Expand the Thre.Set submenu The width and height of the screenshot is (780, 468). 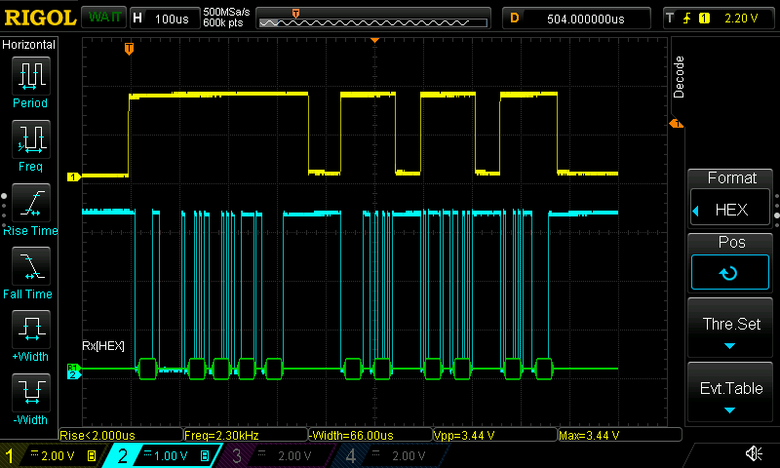(730, 329)
